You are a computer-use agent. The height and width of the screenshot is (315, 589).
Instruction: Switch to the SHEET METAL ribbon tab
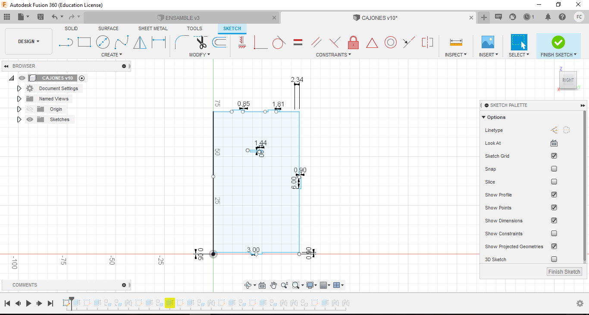[x=153, y=28]
